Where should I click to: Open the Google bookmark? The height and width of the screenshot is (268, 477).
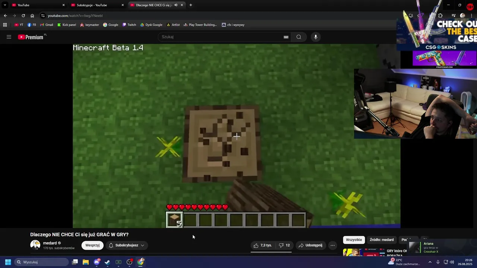[x=111, y=25]
